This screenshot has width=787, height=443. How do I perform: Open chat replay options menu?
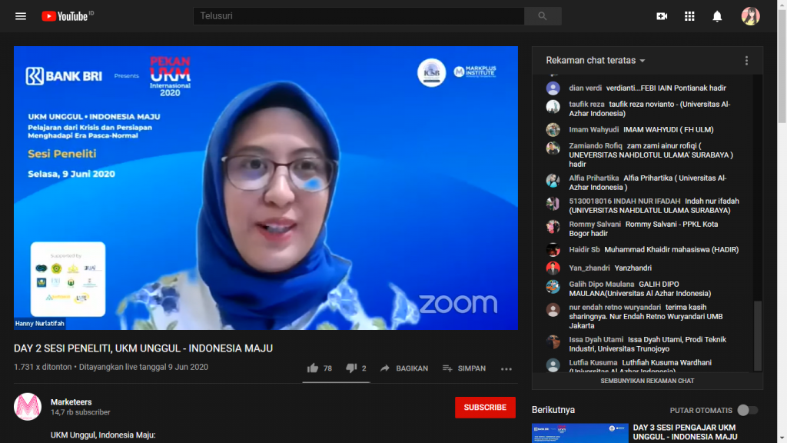746,61
